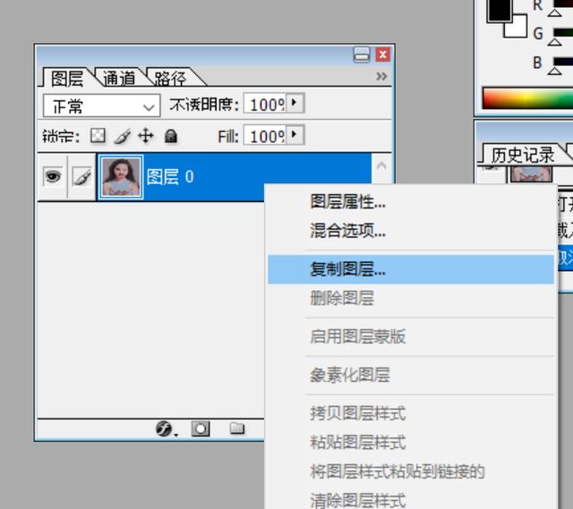Click the new layer set folder icon
The height and width of the screenshot is (509, 573).
tap(237, 428)
